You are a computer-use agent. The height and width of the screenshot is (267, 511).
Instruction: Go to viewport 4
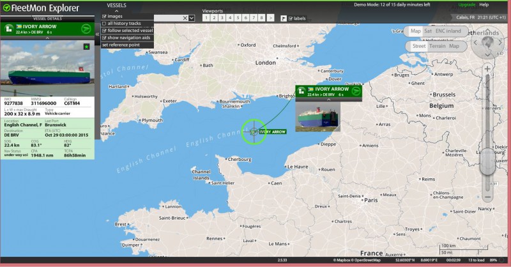point(230,18)
